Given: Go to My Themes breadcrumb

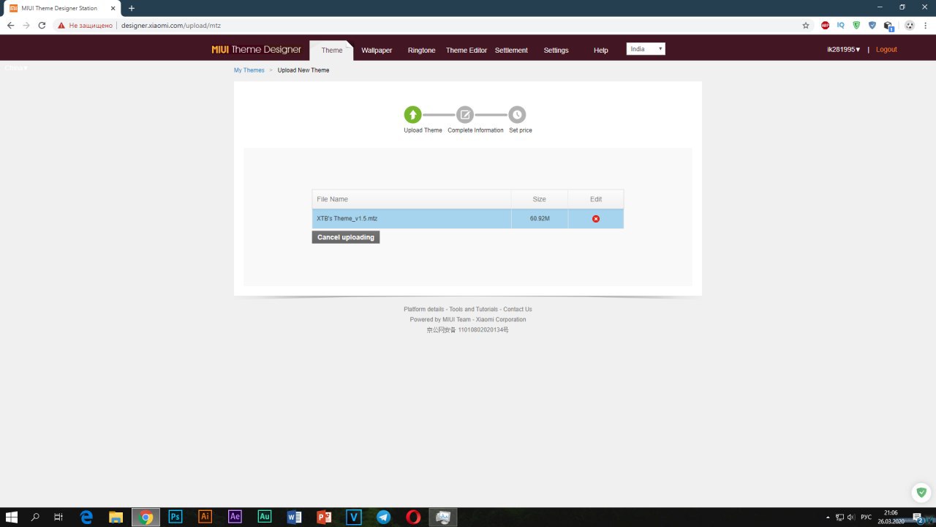Looking at the screenshot, I should [x=249, y=70].
